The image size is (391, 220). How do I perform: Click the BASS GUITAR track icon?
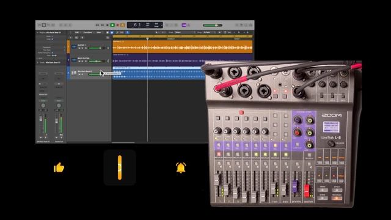pos(74,60)
